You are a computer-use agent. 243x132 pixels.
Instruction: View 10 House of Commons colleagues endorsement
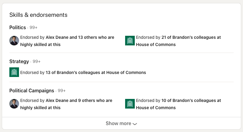click(178, 104)
